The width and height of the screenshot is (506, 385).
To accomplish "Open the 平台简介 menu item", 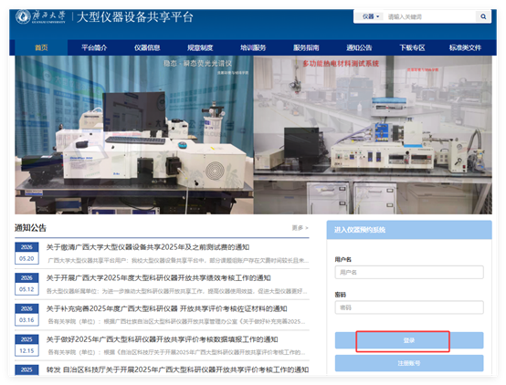I will (94, 47).
